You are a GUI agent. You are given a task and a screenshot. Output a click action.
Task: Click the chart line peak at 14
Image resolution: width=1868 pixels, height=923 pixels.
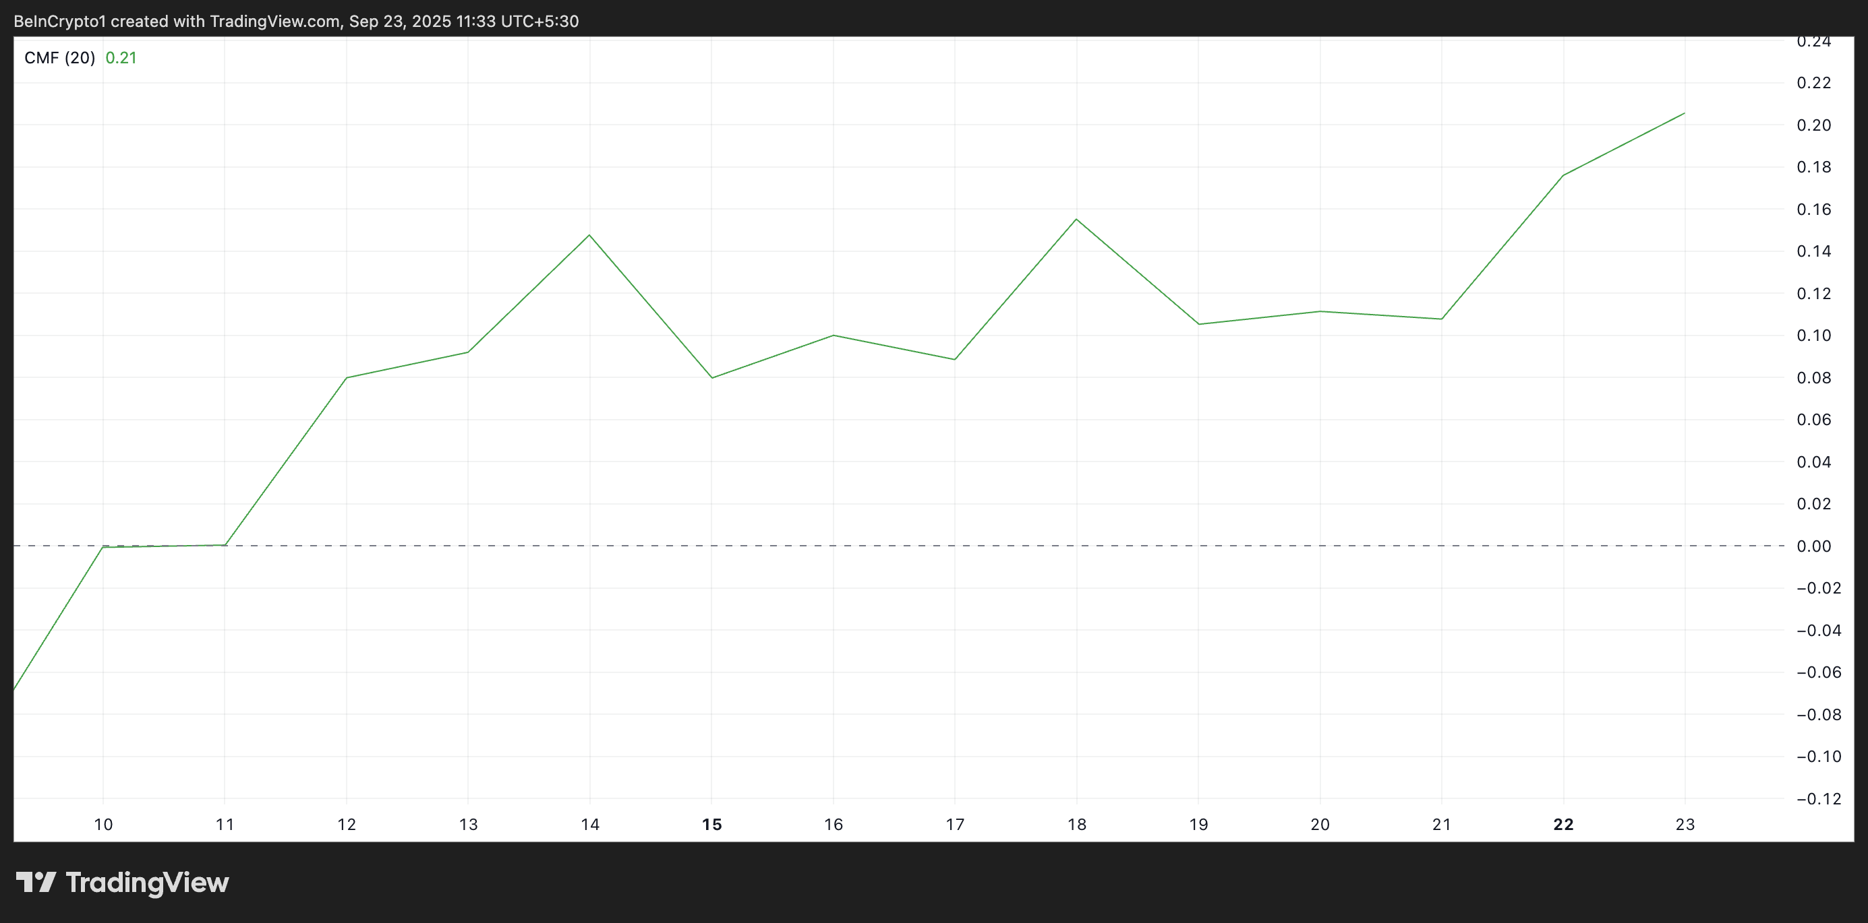tap(589, 234)
